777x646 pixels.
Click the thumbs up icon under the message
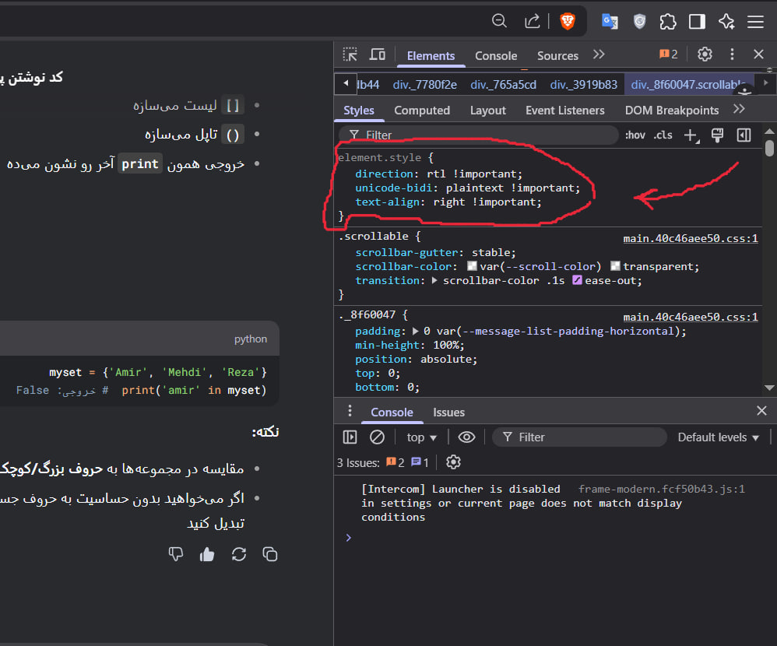point(207,554)
